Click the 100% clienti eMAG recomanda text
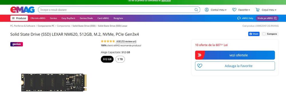 point(121,46)
